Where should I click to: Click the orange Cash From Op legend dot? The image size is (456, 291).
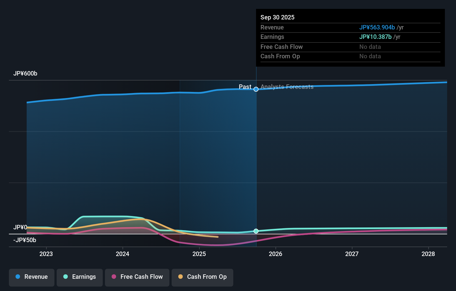[x=181, y=277]
